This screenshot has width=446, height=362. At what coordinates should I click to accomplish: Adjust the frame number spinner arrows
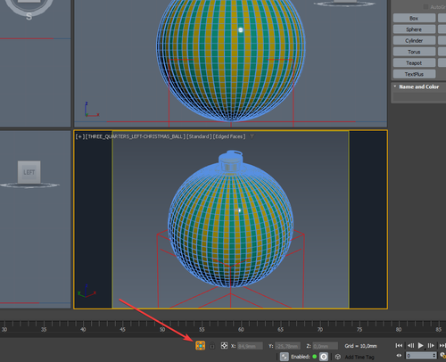point(434,356)
